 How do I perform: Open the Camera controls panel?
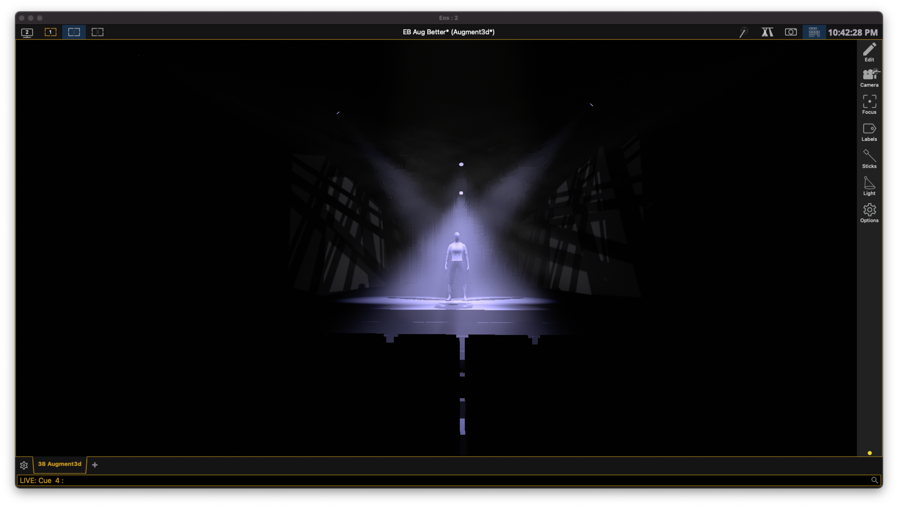pos(869,78)
